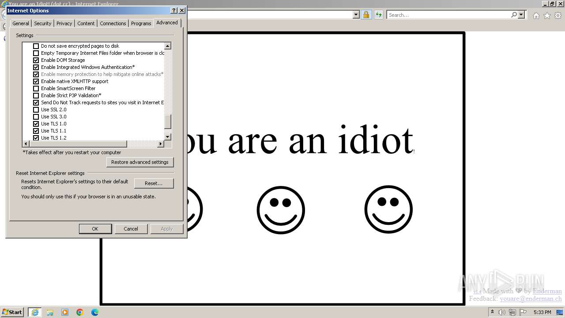Click the Start button
The image size is (565, 318).
coord(12,312)
